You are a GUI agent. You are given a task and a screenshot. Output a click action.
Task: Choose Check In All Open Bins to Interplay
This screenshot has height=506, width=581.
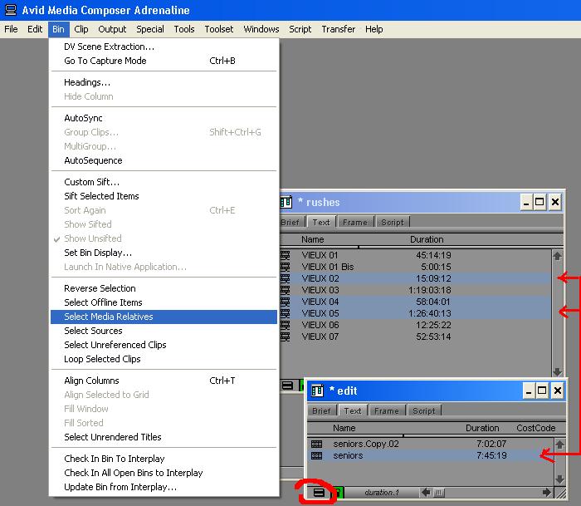[x=164, y=473]
